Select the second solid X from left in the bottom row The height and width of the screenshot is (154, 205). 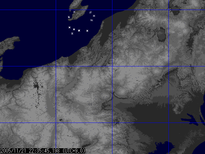[x=74, y=29]
